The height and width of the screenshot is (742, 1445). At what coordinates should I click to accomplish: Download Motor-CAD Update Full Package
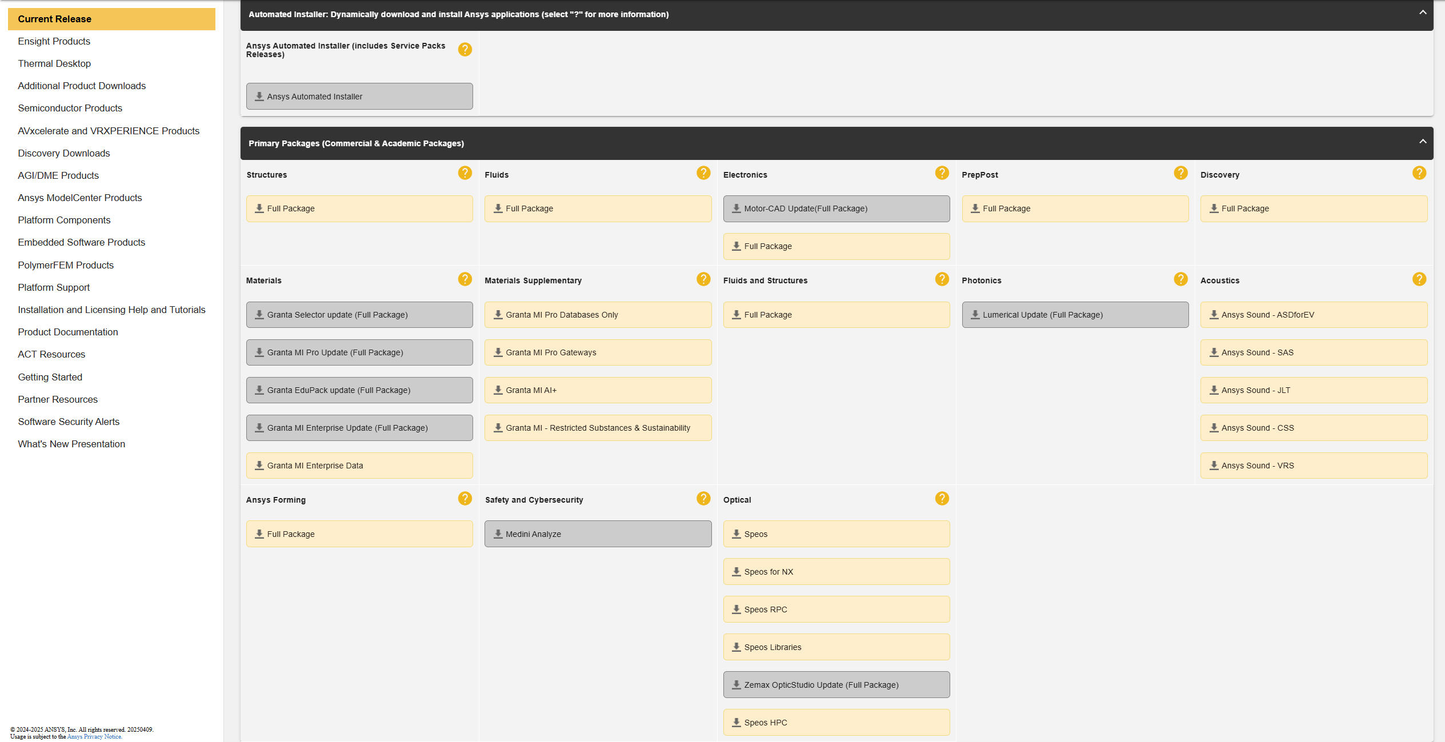click(836, 208)
